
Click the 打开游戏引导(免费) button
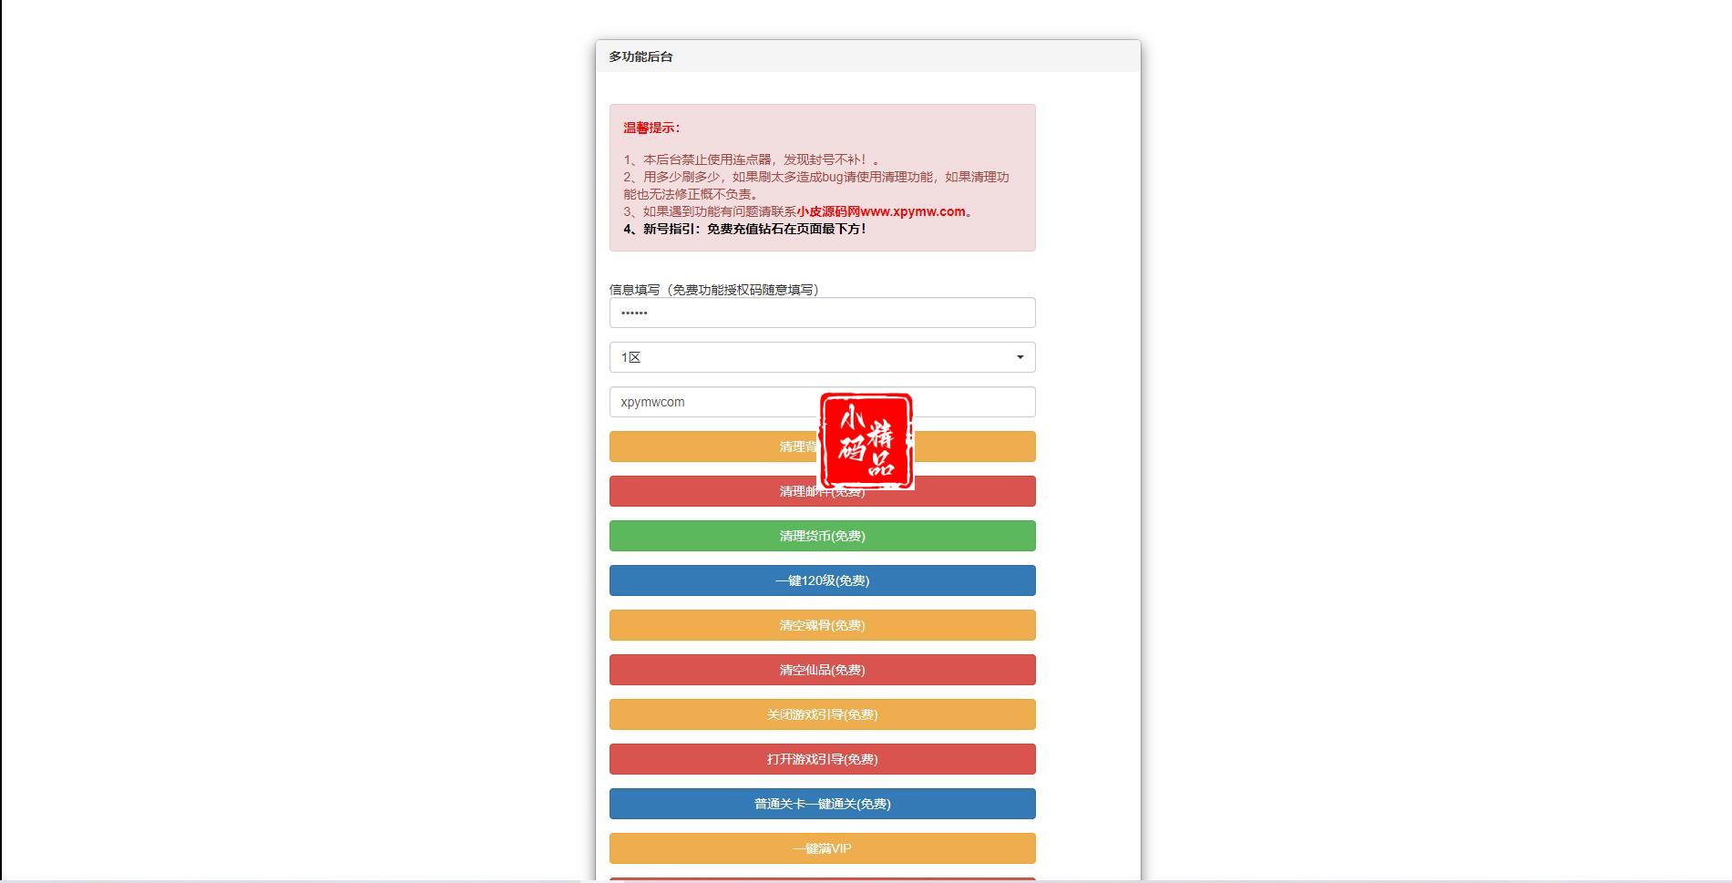[822, 759]
